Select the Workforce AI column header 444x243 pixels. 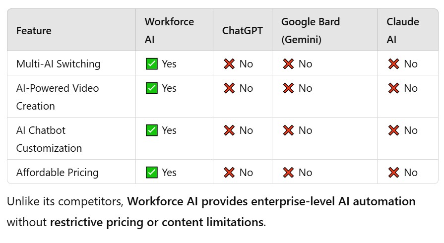[169, 30]
